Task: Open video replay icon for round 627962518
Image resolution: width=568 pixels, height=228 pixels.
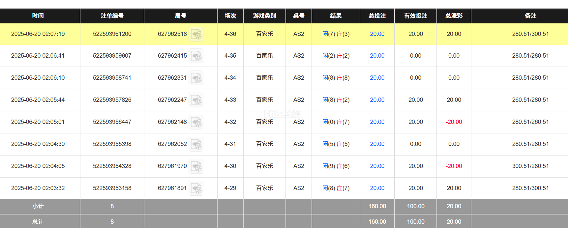Action: (x=196, y=34)
